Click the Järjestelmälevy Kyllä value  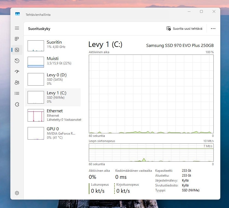(x=185, y=180)
